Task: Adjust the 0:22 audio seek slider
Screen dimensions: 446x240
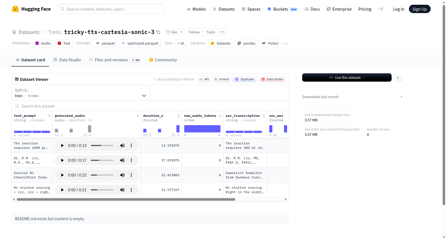Action: tap(102, 175)
